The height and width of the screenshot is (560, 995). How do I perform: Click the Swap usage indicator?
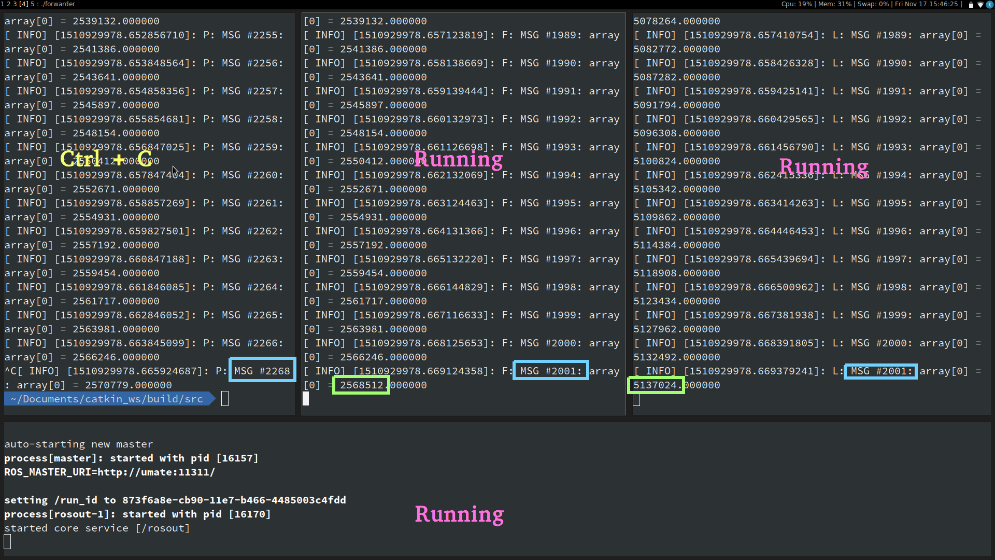[873, 4]
